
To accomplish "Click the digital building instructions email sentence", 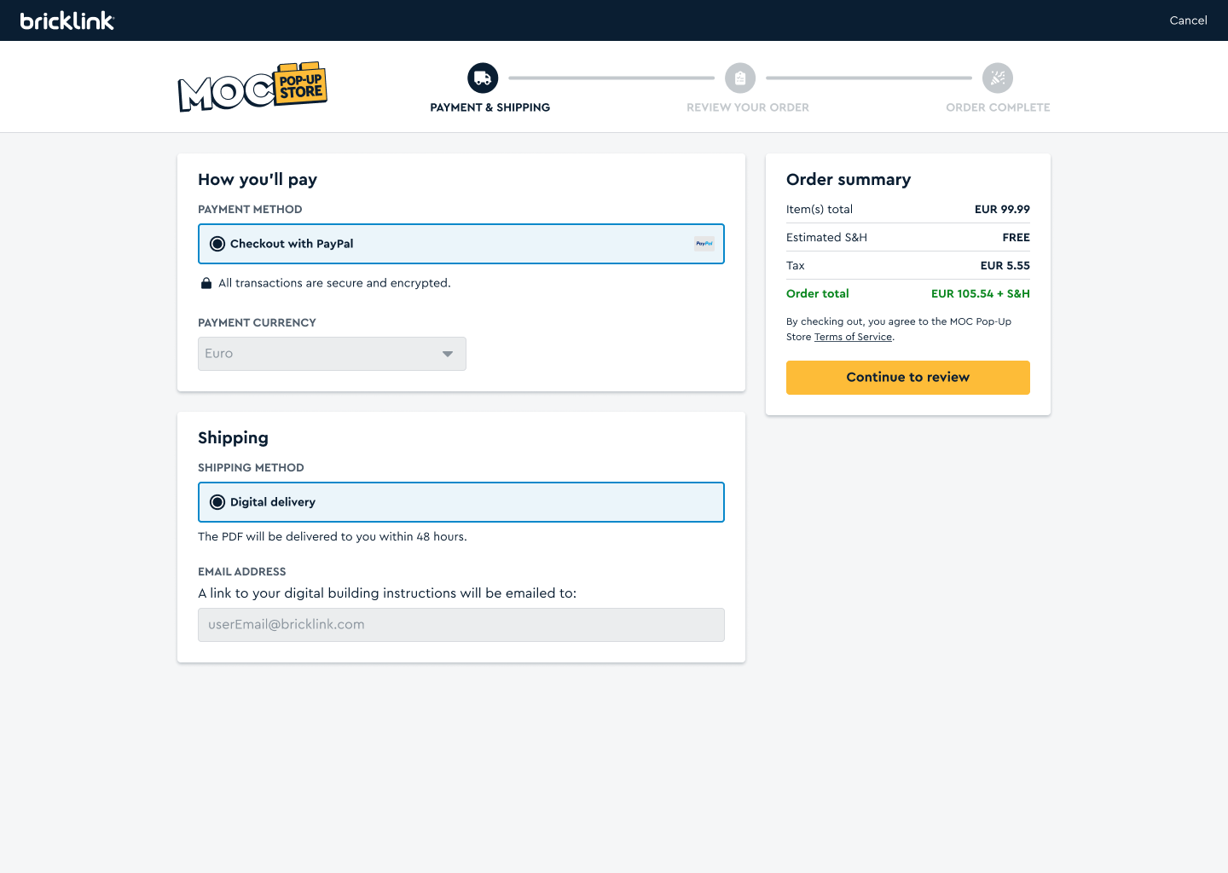I will [x=387, y=593].
